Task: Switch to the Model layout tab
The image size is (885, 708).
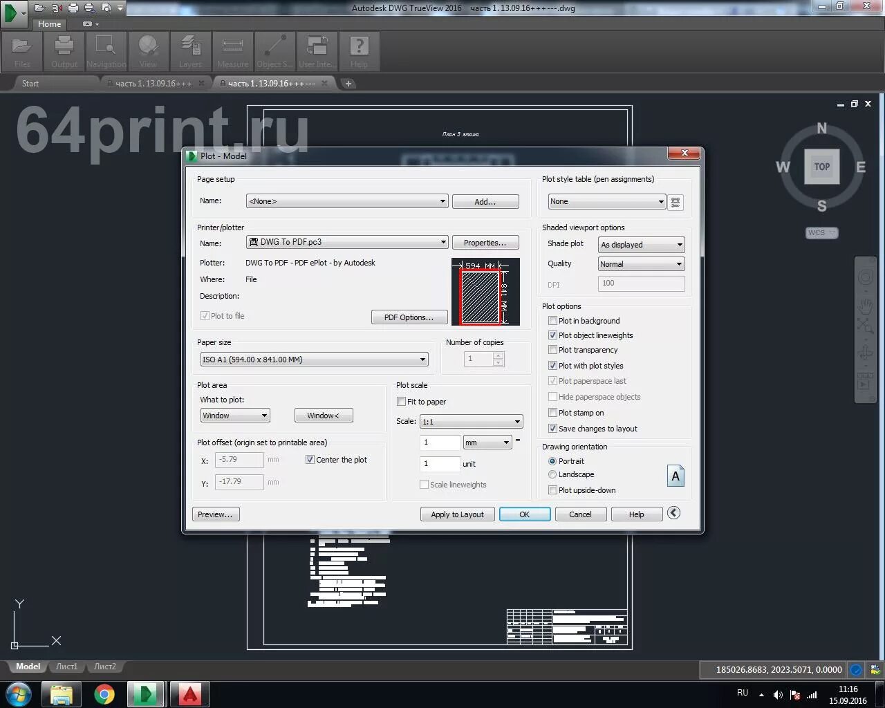Action: [28, 667]
